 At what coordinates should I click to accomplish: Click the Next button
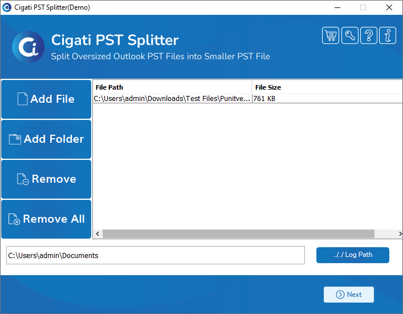pyautogui.click(x=349, y=295)
